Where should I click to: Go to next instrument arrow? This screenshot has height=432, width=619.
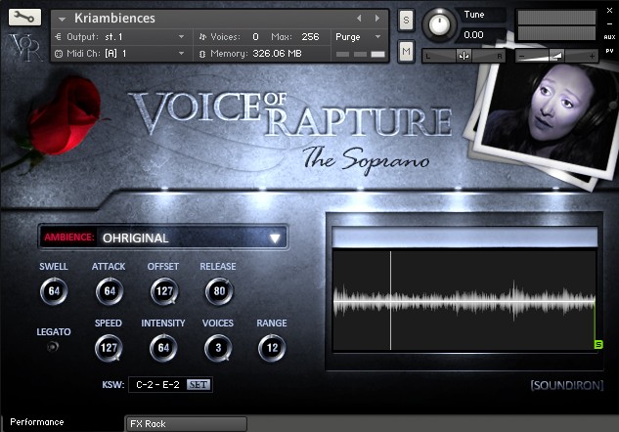point(377,19)
